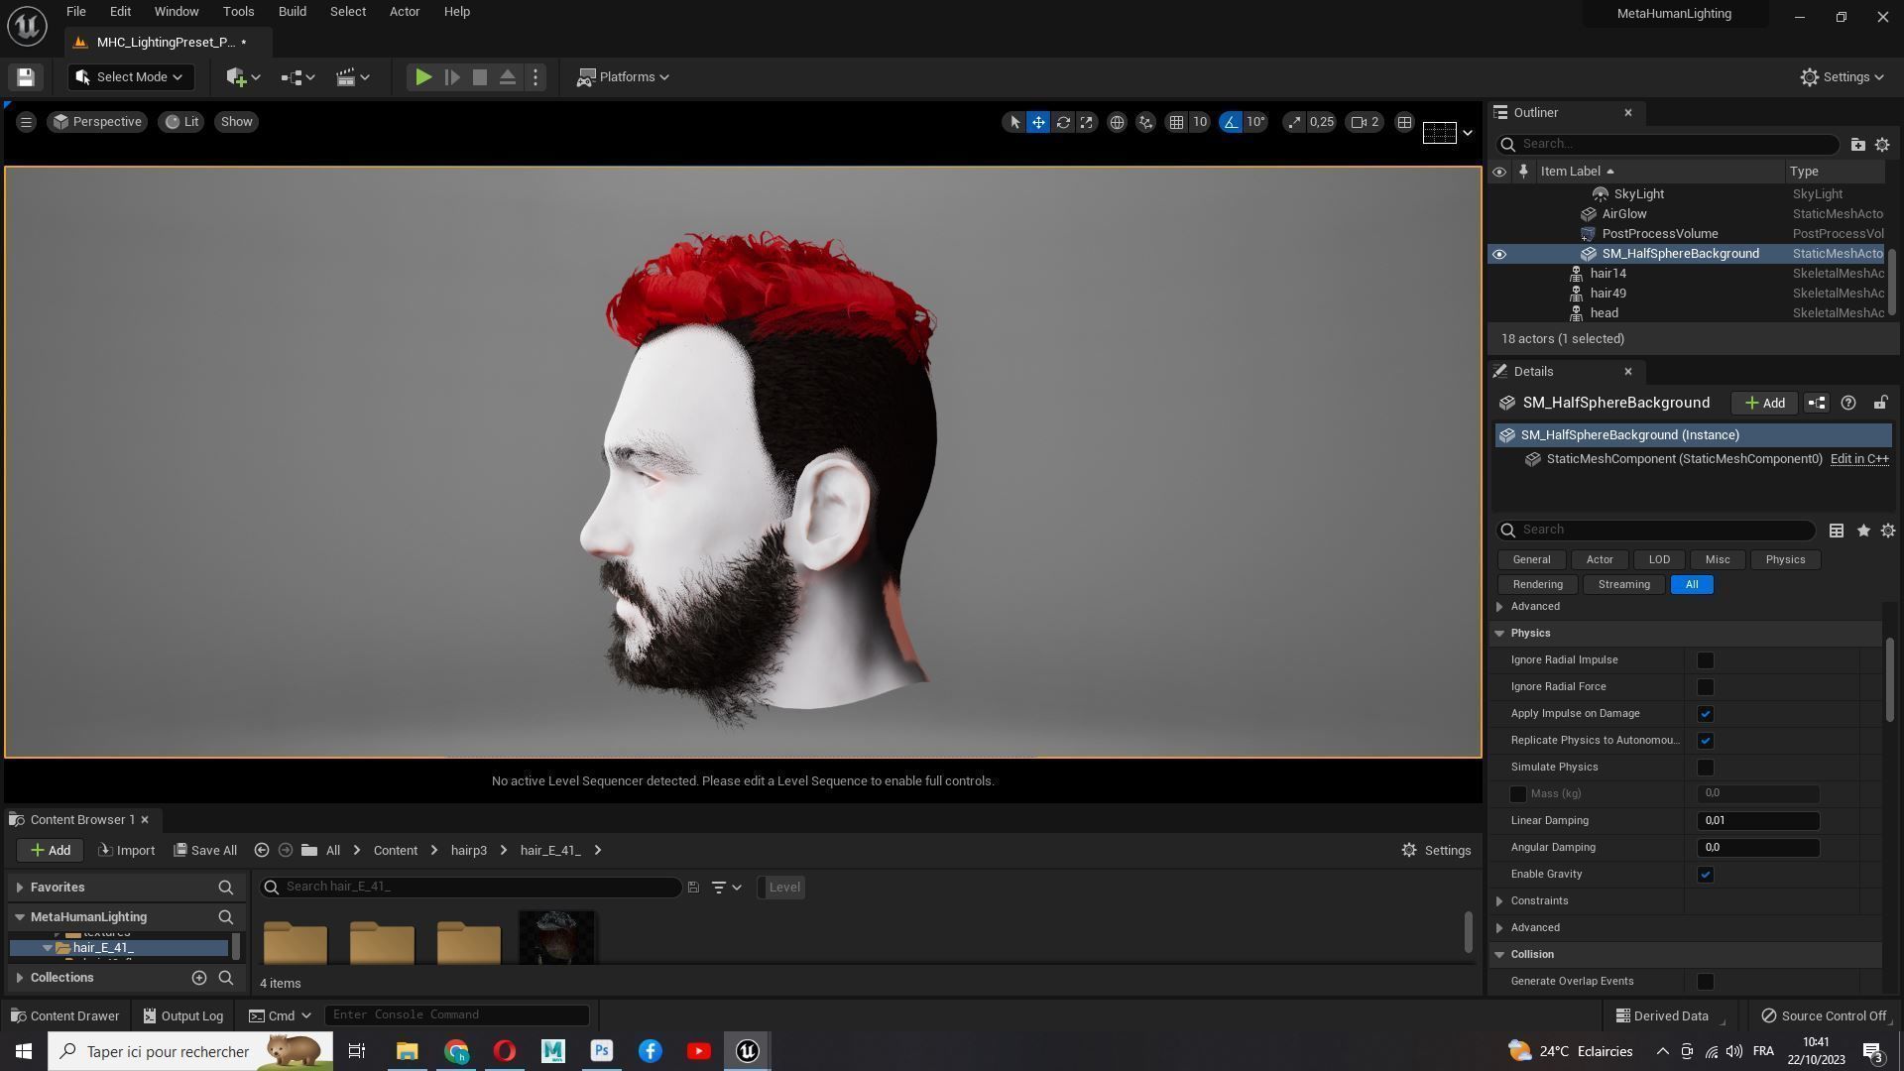Enable Ignore Radial Force checkbox
The height and width of the screenshot is (1071, 1904).
click(x=1705, y=687)
